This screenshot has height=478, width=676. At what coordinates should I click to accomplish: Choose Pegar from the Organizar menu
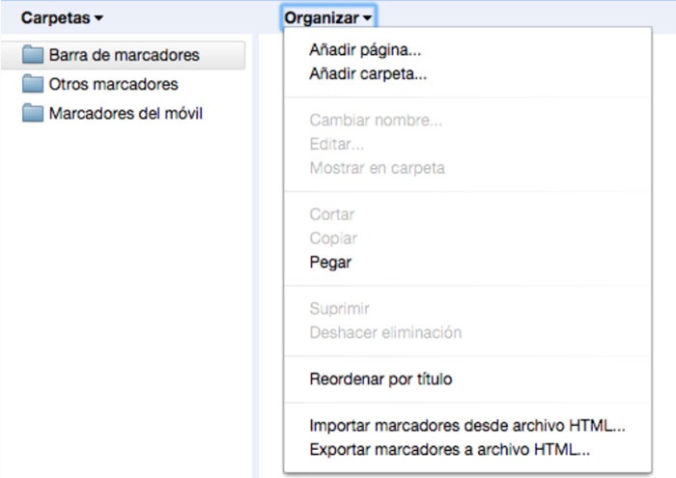(x=330, y=262)
